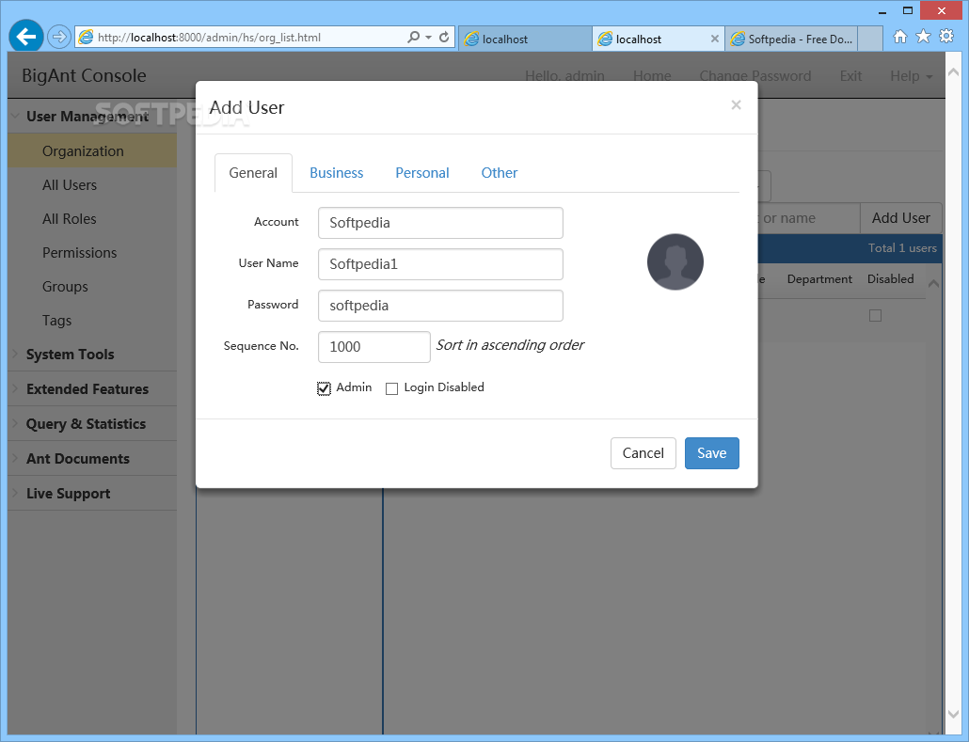
Task: Click the page scrollbar up arrow
Action: 954,72
